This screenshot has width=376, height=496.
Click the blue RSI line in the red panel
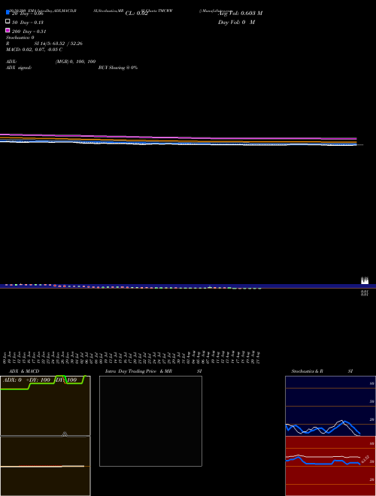pos(323,462)
